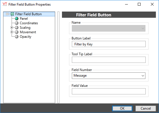Screen dimensions: 159x113
Task: Click the green Filter Field Button tree icon
Action: pyautogui.click(x=12, y=14)
